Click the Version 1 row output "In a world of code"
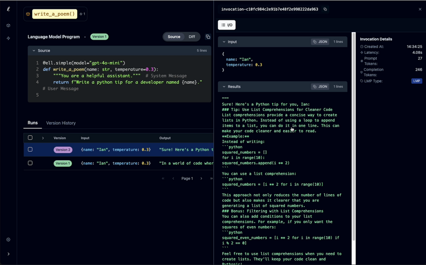This screenshot has width=426, height=265. click(186, 163)
